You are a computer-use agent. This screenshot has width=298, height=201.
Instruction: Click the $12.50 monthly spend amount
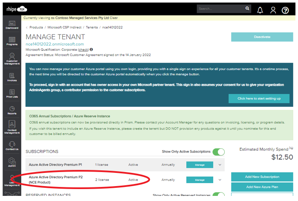pyautogui.click(x=282, y=157)
